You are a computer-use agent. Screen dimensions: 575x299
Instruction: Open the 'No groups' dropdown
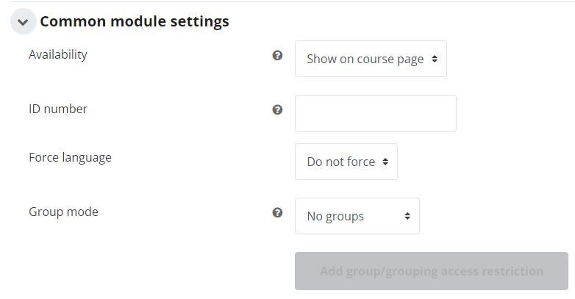pos(357,216)
